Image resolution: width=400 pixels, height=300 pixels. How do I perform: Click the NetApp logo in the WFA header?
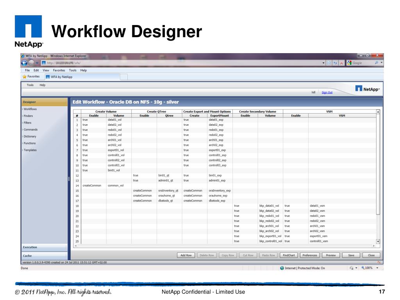pos(367,89)
